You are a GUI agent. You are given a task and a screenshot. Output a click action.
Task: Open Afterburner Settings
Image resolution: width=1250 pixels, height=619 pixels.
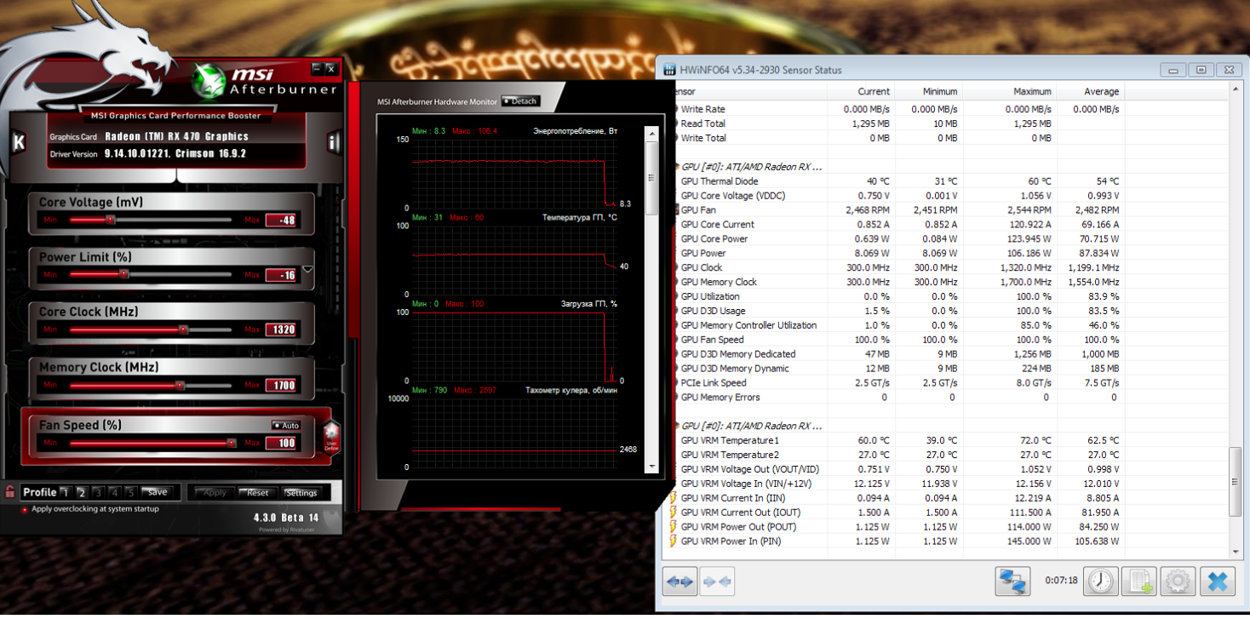(301, 493)
